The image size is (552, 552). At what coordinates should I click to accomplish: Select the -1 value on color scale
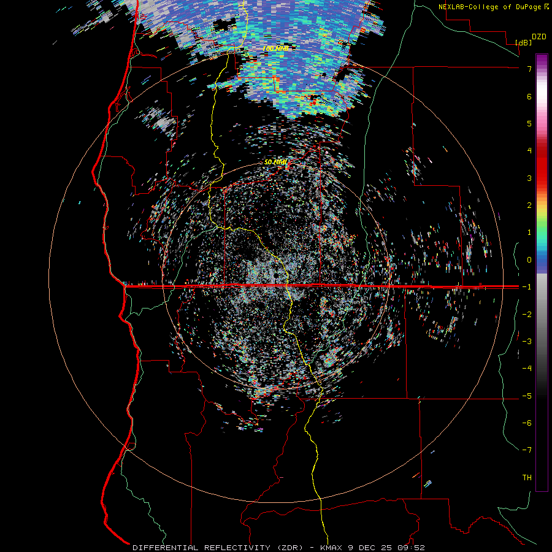click(x=527, y=287)
